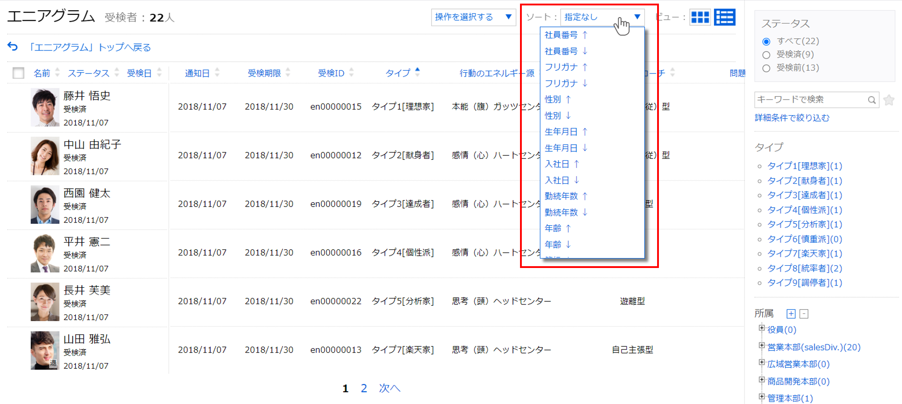This screenshot has height=404, width=902.
Task: Switch to list view
Action: pos(725,18)
